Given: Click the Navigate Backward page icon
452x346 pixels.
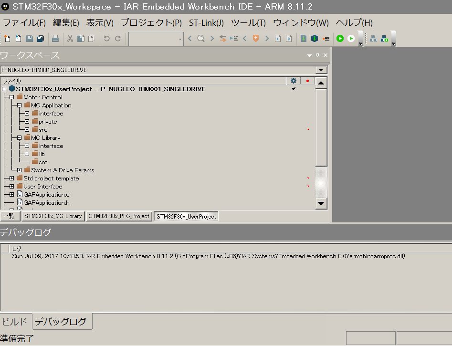Looking at the screenshot, I should coord(278,38).
